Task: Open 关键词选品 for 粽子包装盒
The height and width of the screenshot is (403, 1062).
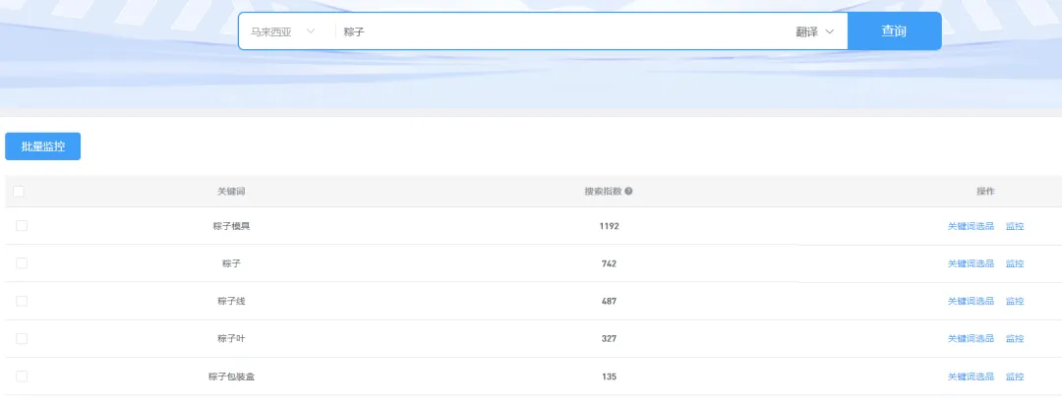Action: (971, 376)
